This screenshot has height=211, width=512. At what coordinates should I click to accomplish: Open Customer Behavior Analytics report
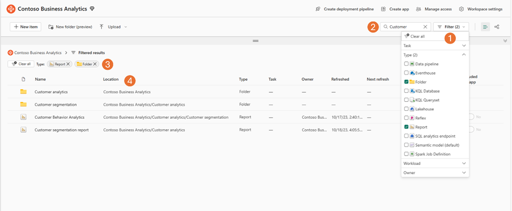pyautogui.click(x=59, y=117)
